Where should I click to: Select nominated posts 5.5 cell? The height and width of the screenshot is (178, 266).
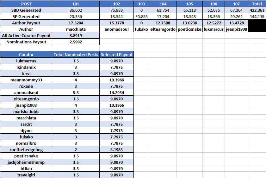pos(76,92)
